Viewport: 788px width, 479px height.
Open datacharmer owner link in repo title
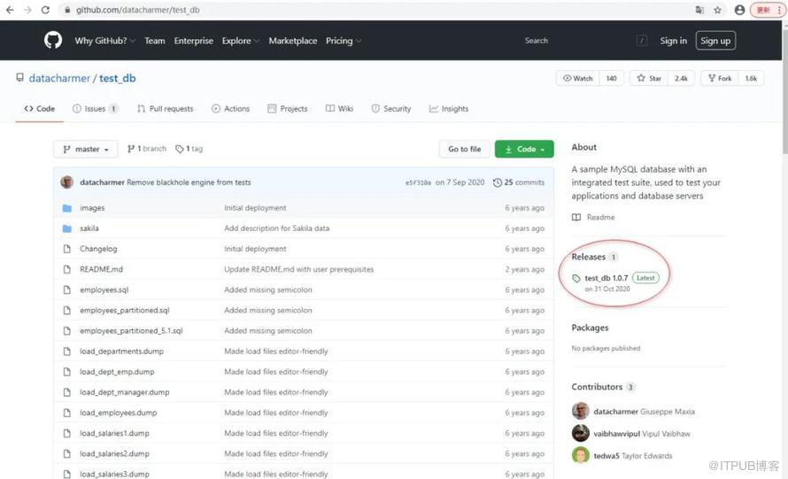[x=59, y=79]
